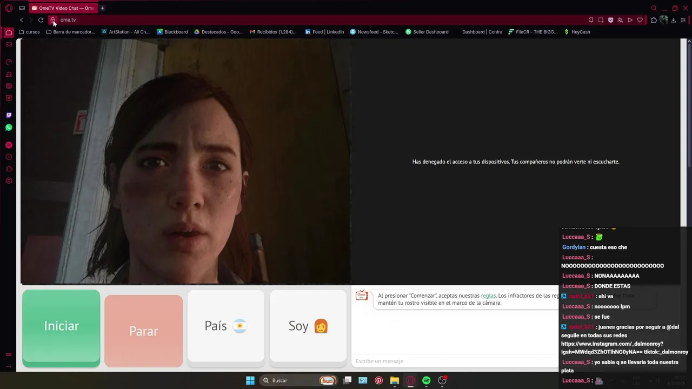Open Twitch in the Opera sidebar
Screen dimensions: 692x389
[9, 115]
